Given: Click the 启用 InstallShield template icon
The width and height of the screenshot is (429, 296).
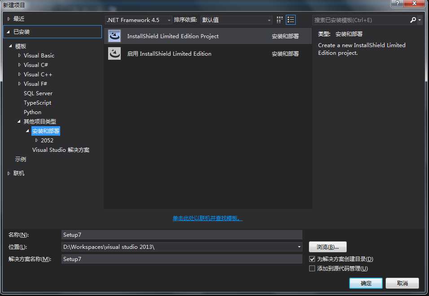Looking at the screenshot, I should (x=114, y=53).
